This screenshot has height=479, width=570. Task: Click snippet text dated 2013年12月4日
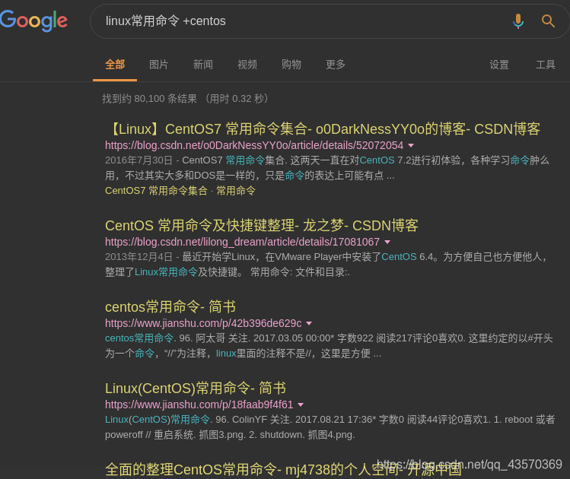point(326,265)
